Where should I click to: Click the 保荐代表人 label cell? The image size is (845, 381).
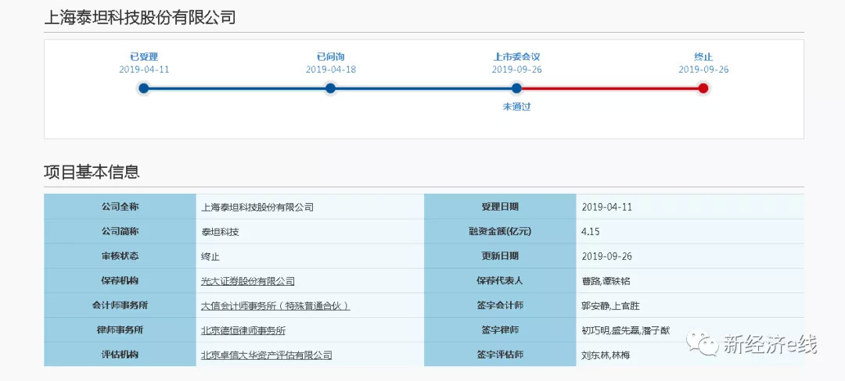[500, 281]
